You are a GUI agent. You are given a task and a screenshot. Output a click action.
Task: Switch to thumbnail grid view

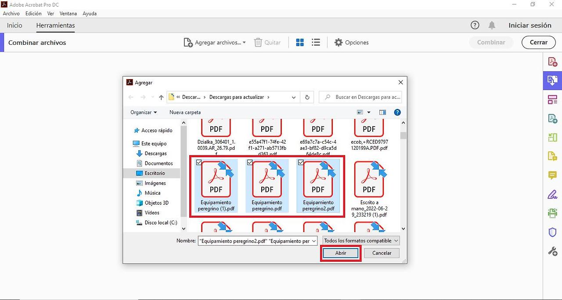coord(300,43)
